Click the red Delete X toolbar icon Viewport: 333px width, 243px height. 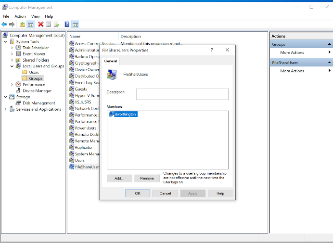(40, 24)
